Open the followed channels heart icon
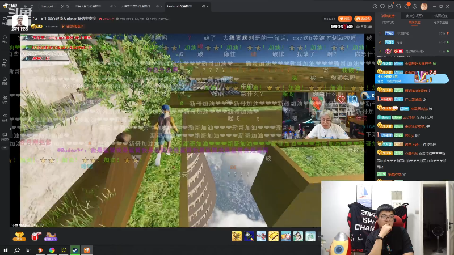The width and height of the screenshot is (454, 255). pos(382,6)
